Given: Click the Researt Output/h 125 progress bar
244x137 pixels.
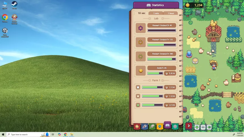Looking at the screenshot, I should point(162,45).
